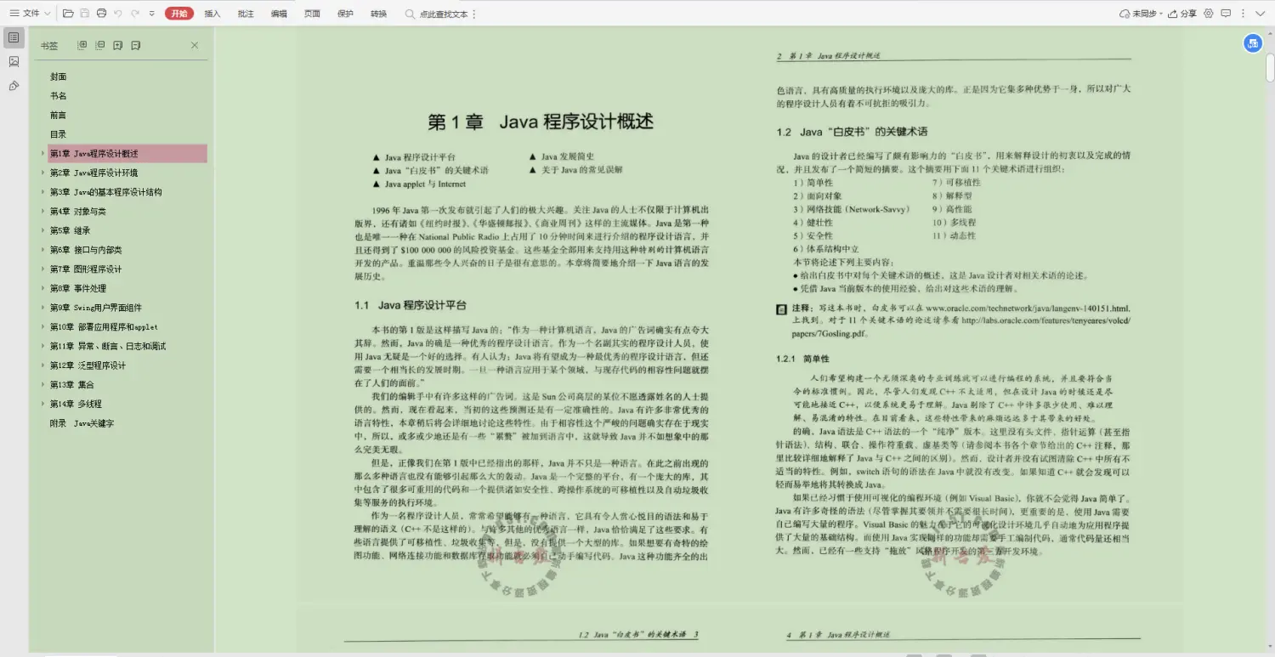Click section heading 1.1 Java程序设计平台

[411, 305]
